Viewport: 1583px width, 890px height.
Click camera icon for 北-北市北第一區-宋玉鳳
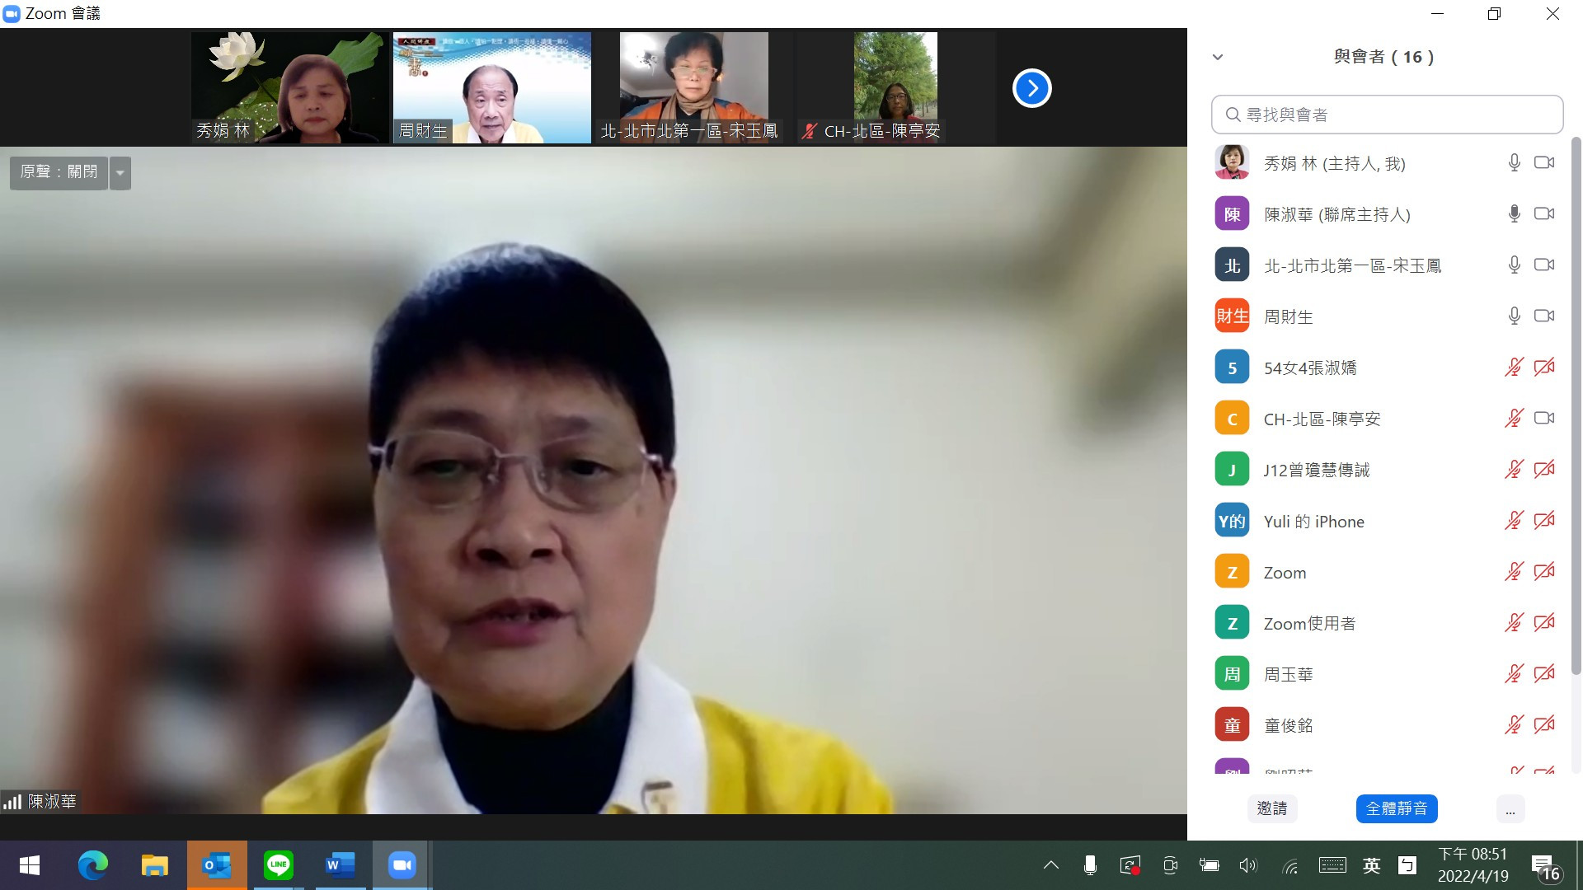[x=1543, y=265]
